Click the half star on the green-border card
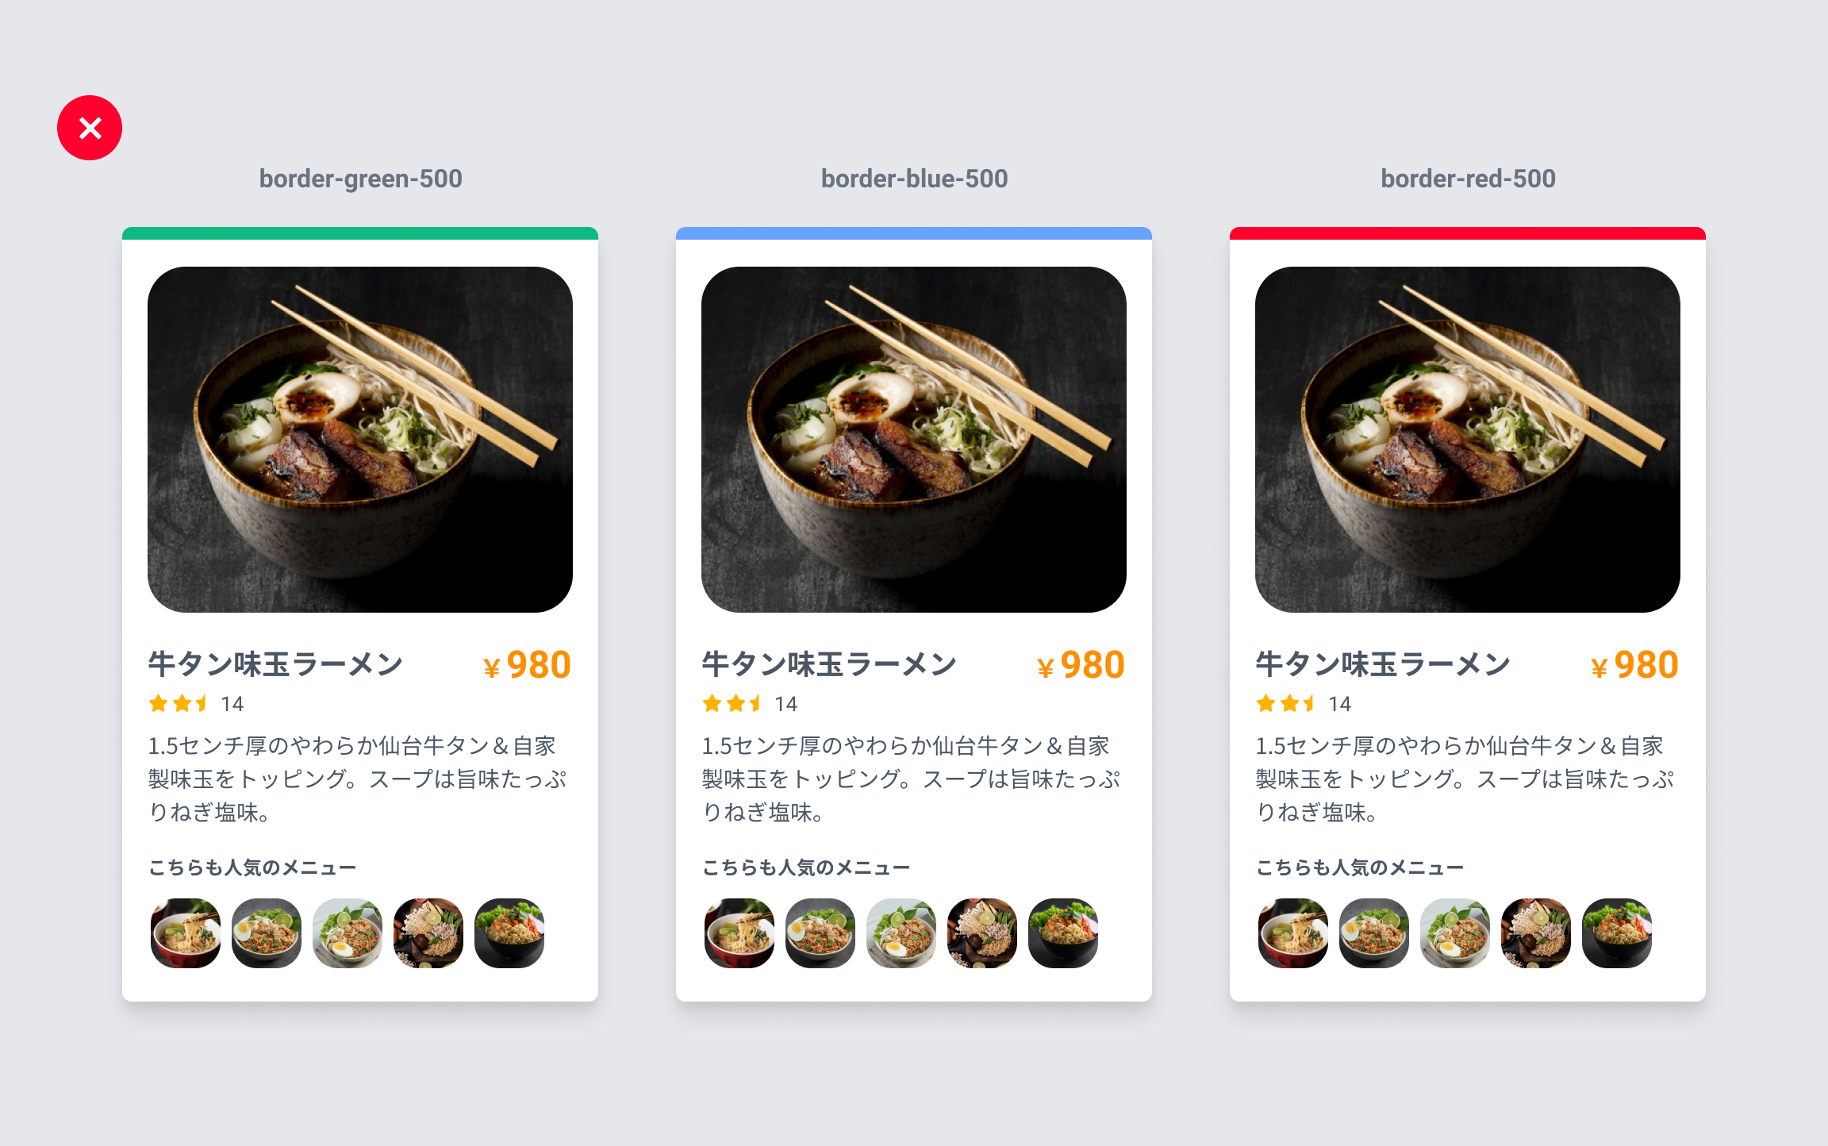1828x1146 pixels. tap(202, 703)
